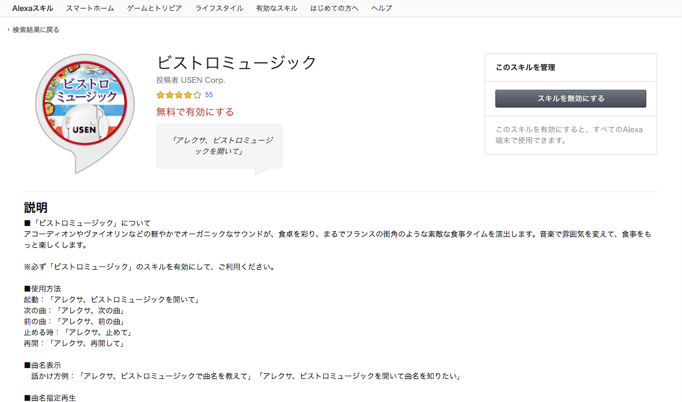The width and height of the screenshot is (682, 402).
Task: Open the スマートホーム category
Action: (x=90, y=8)
